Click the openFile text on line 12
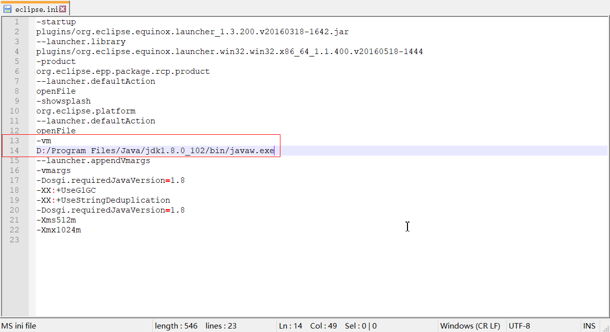Screen dimensions: 610x332 tap(56, 131)
